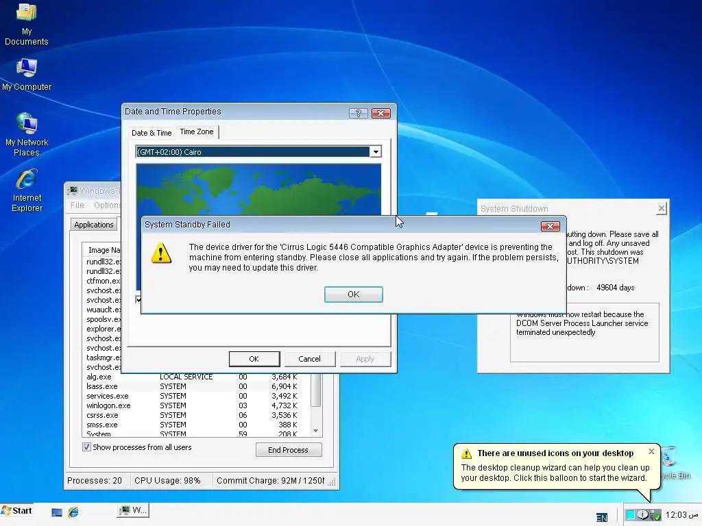This screenshot has height=526, width=702.
Task: Open My Network Places on the desktop
Action: tap(27, 135)
